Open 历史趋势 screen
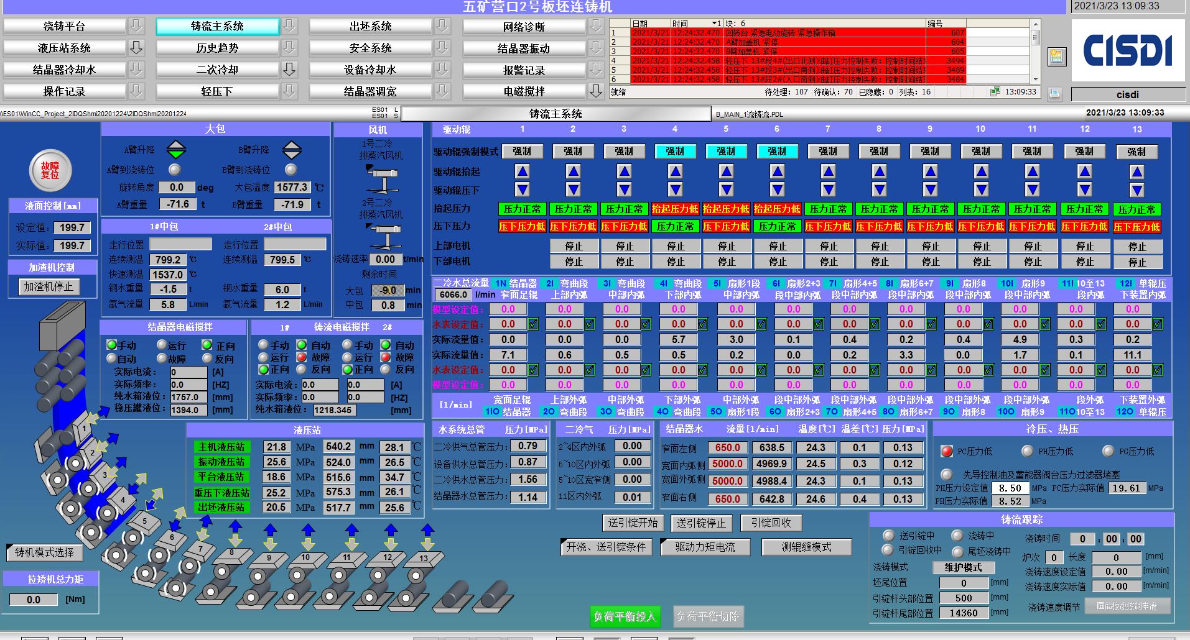The width and height of the screenshot is (1190, 640). pos(217,48)
